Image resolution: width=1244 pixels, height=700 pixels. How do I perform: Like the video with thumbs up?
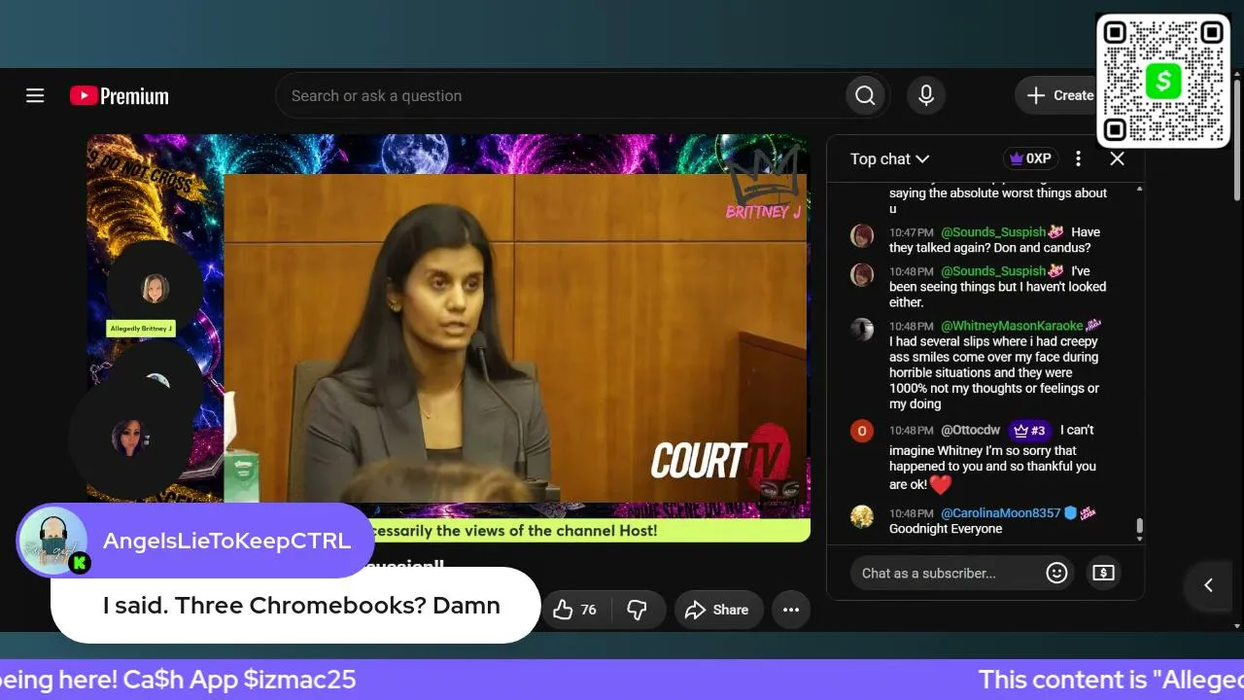pos(574,610)
